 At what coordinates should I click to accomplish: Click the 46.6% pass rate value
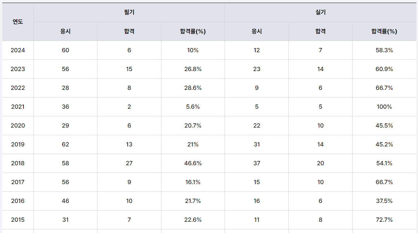click(193, 163)
